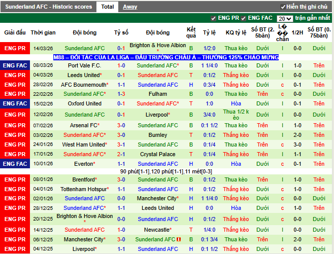Click the ENG FAC badge in Everton row
Viewport: 334px width, 254px height.
14,164
